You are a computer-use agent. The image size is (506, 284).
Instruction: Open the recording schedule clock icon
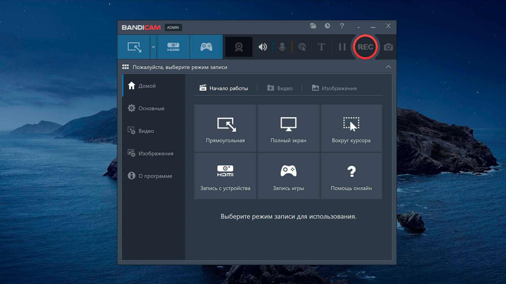(x=327, y=26)
